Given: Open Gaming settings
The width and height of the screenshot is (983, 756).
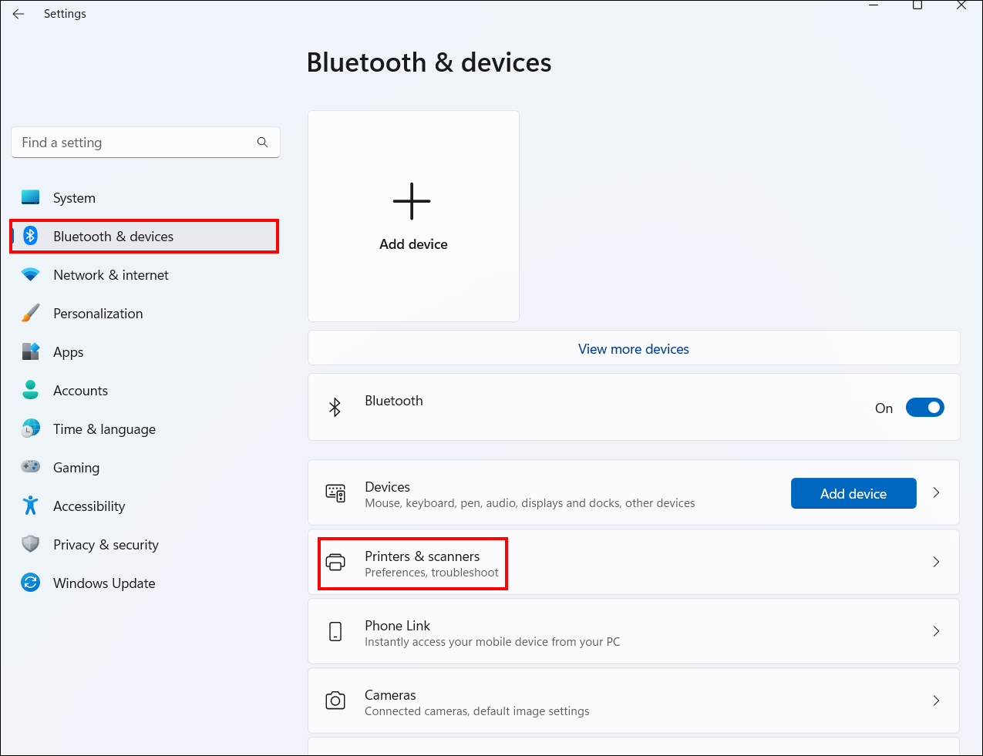Looking at the screenshot, I should (145, 468).
